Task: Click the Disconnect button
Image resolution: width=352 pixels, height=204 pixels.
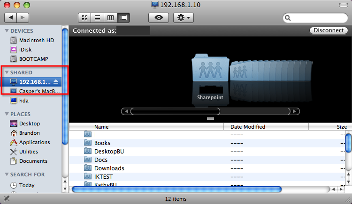Action: coord(329,30)
